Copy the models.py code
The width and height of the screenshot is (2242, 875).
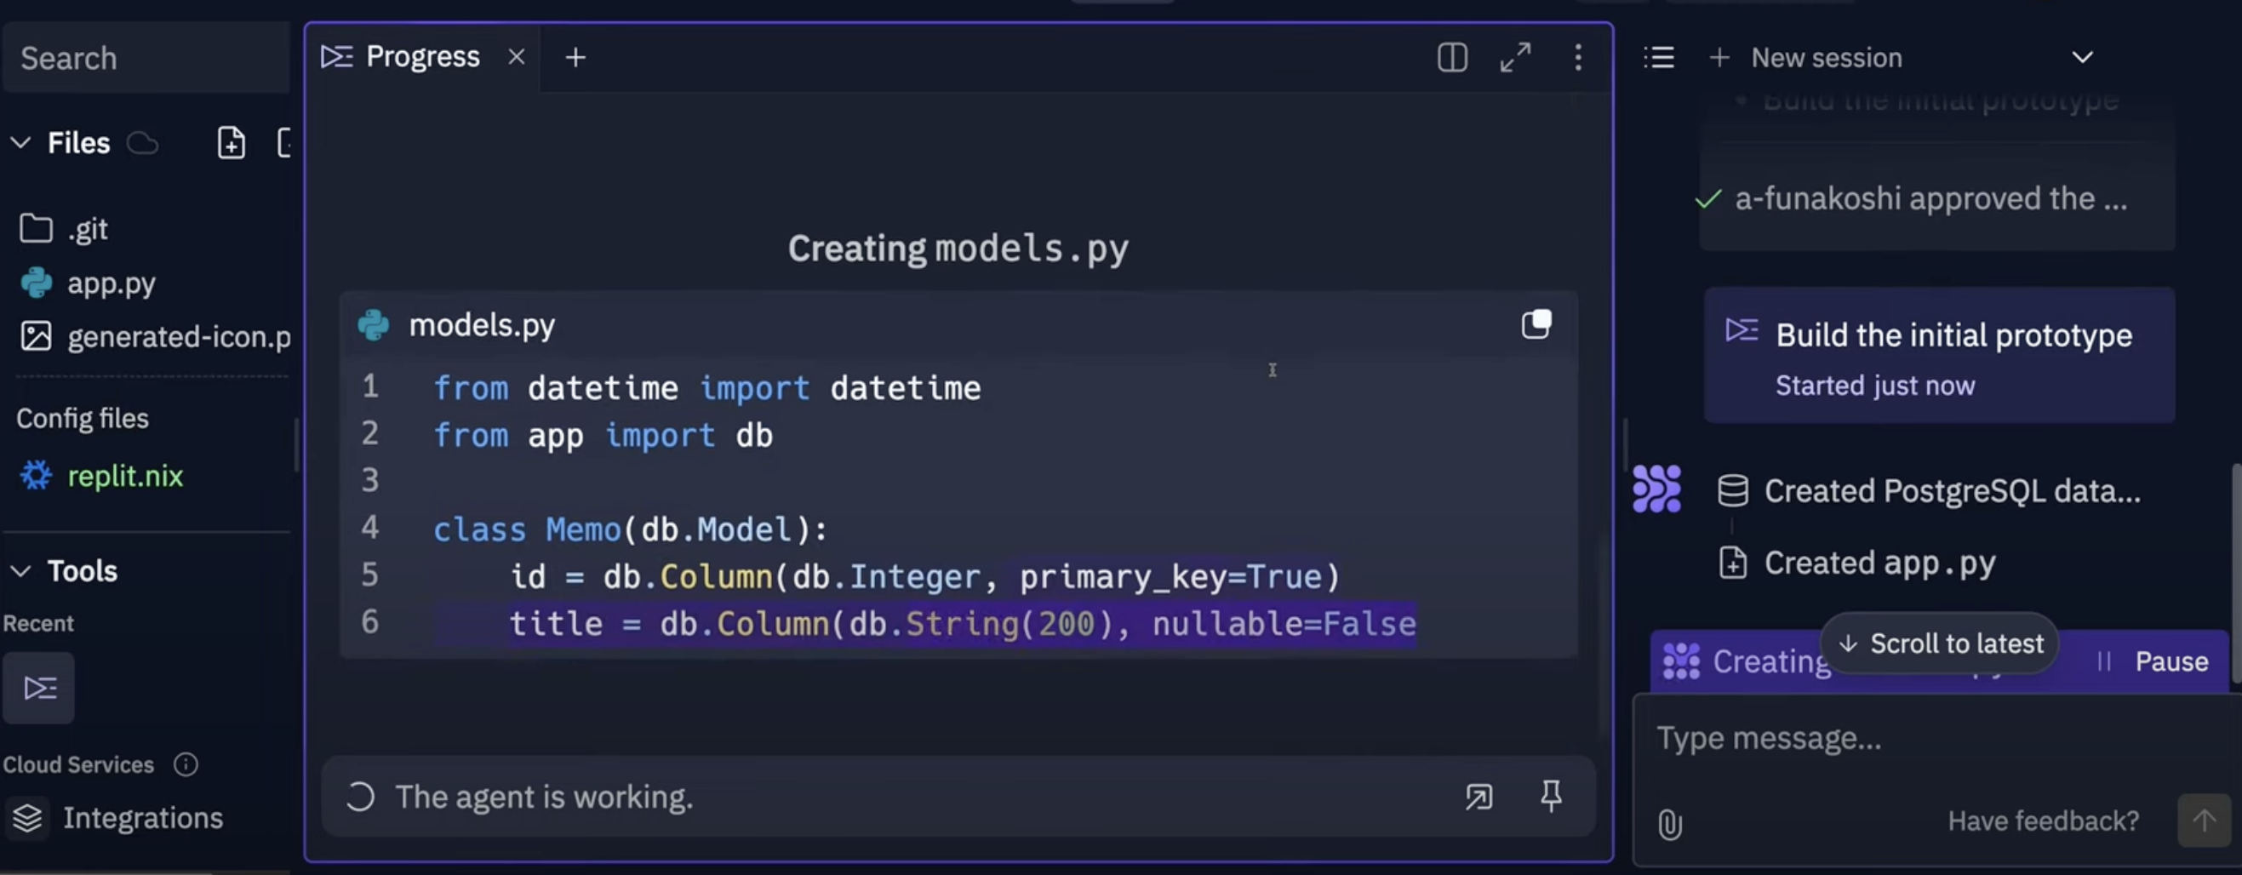(1536, 324)
